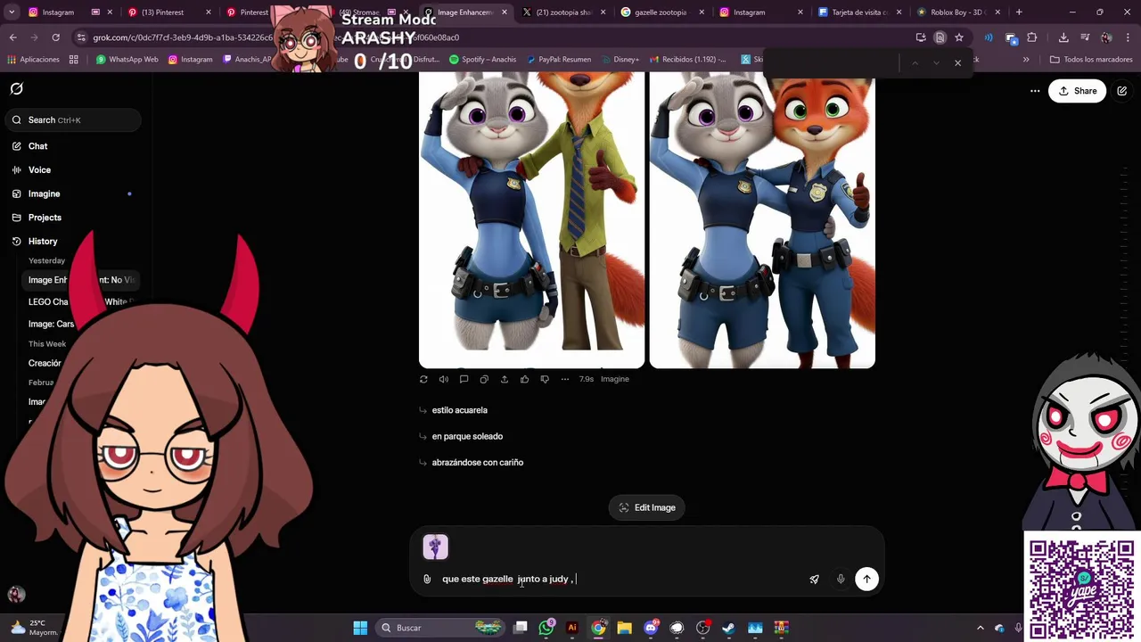Close the find bar with X
Viewport: 1141px width, 642px height.
click(x=957, y=63)
